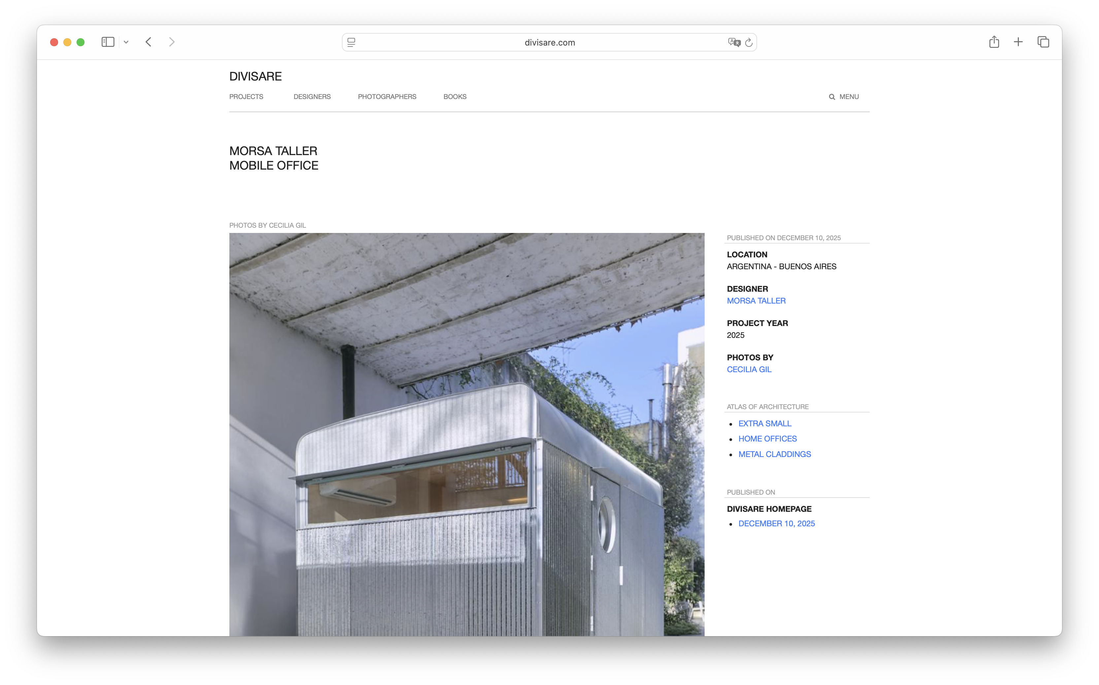The height and width of the screenshot is (685, 1099).
Task: Click the mobile office main photo
Action: pos(467,434)
